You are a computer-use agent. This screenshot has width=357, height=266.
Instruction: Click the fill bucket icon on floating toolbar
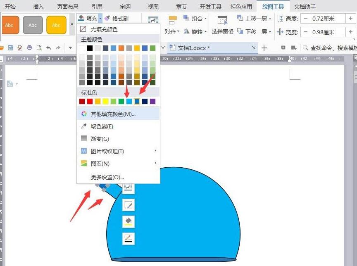click(x=128, y=221)
